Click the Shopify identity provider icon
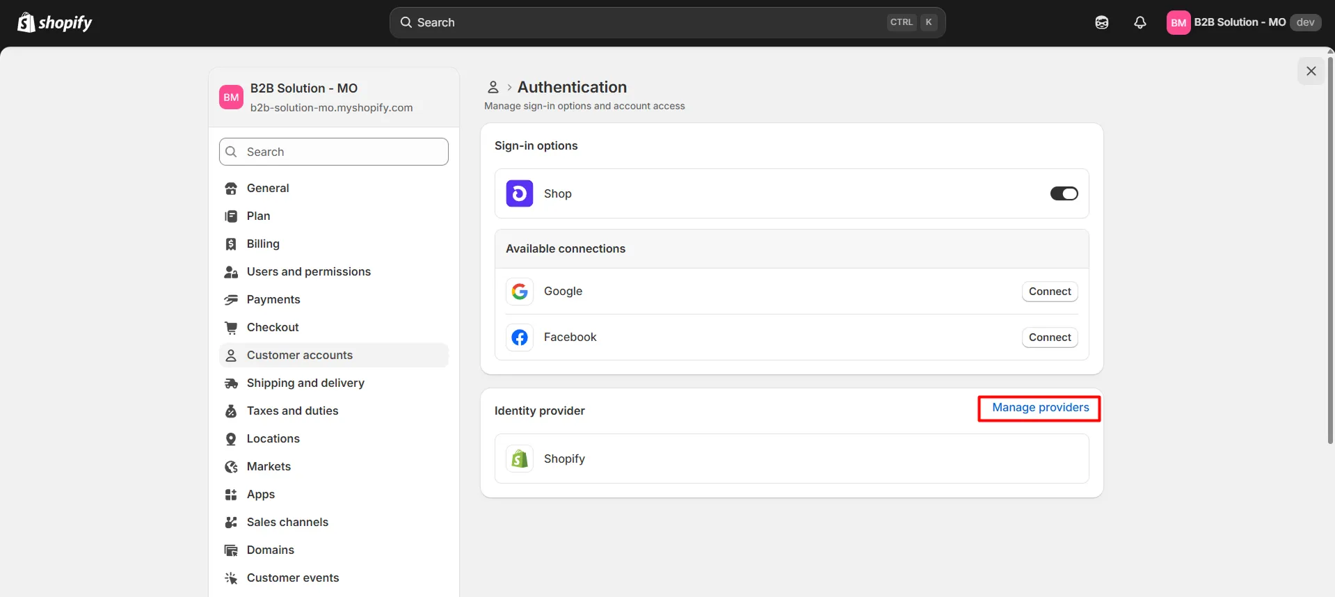 click(520, 459)
